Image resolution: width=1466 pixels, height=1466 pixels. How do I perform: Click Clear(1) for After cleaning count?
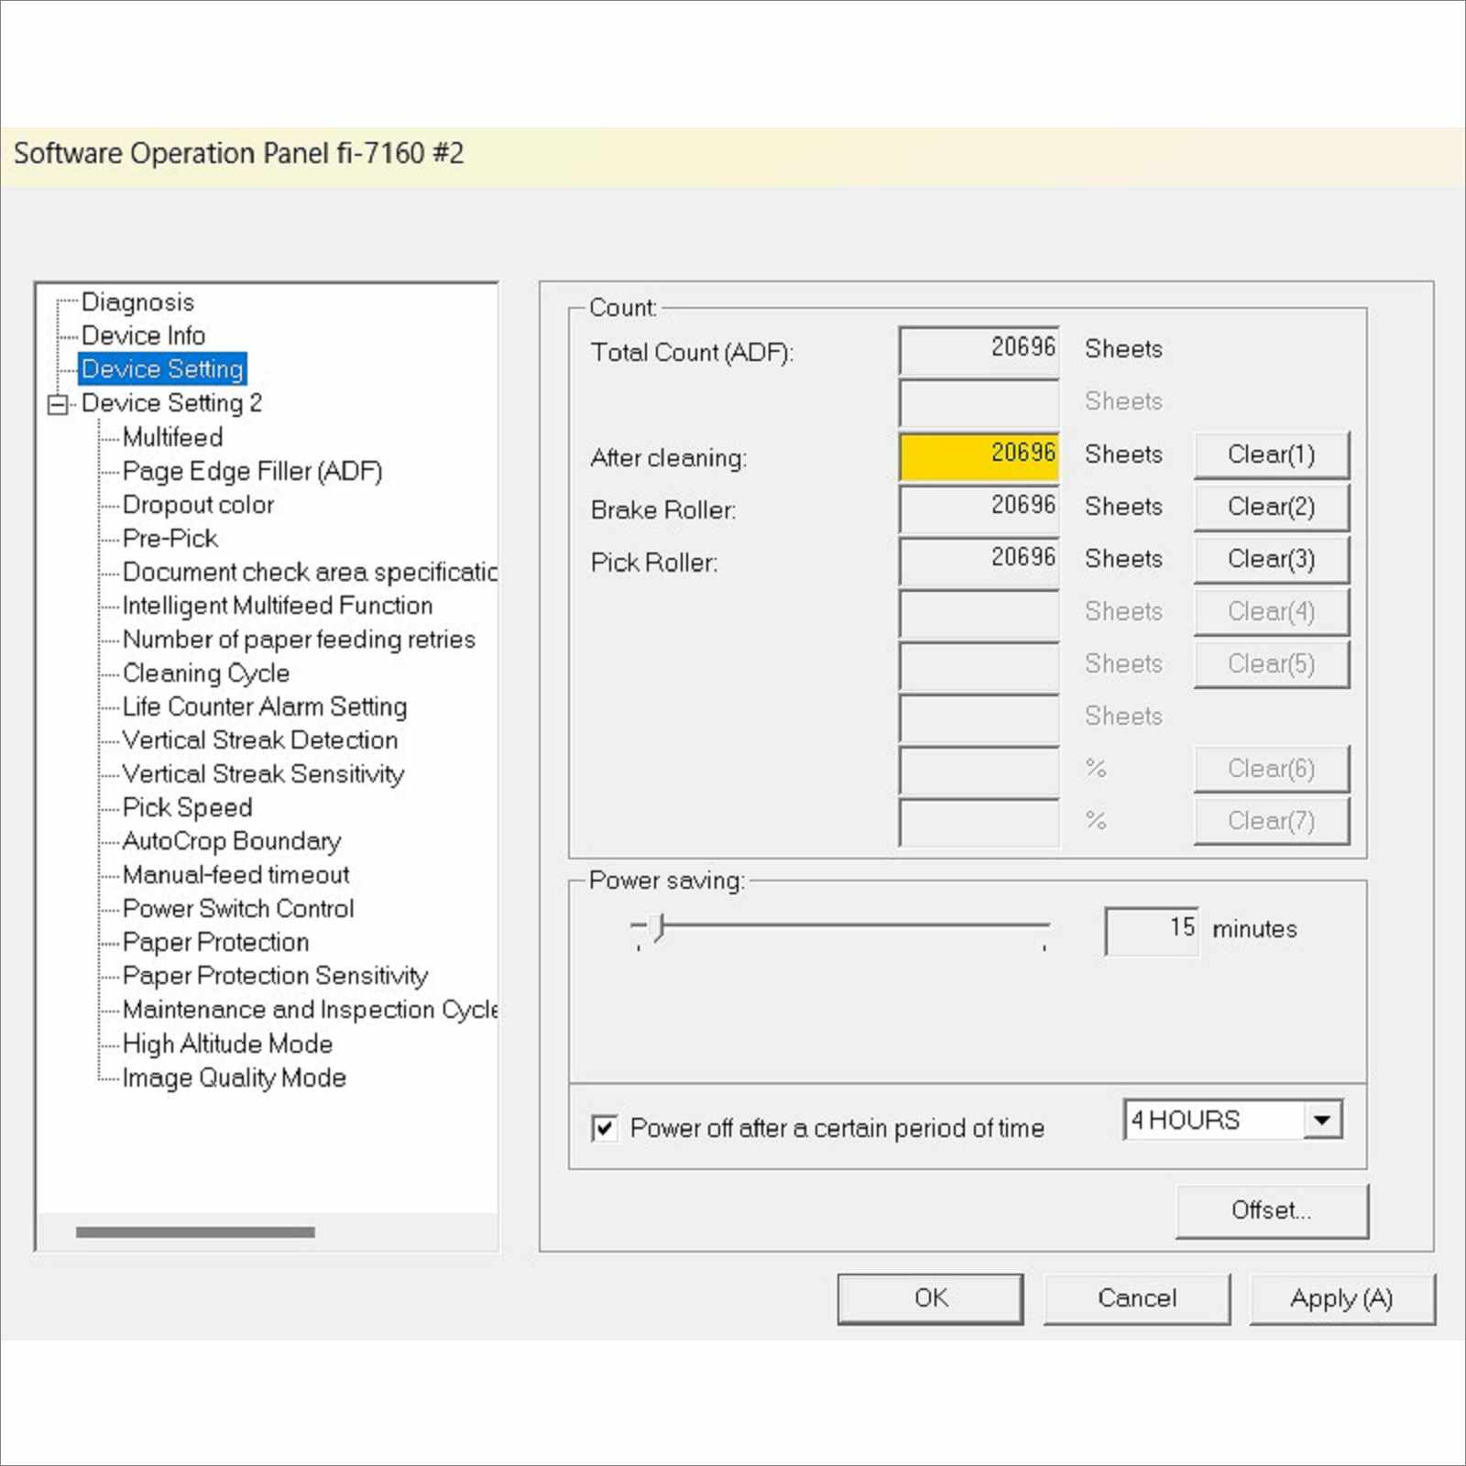point(1271,454)
